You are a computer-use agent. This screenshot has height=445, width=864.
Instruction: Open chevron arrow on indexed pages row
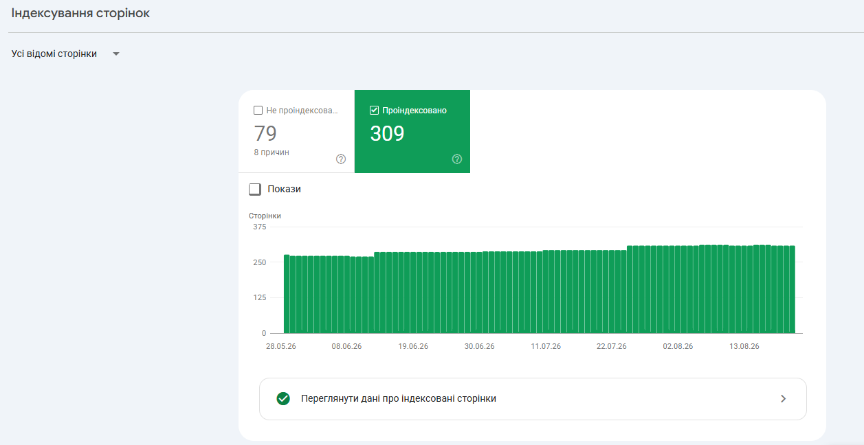point(784,398)
